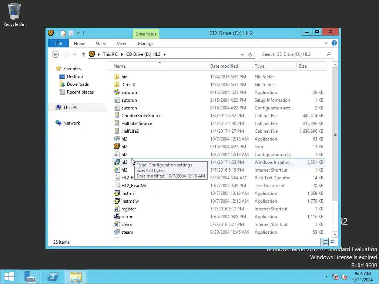The height and width of the screenshot is (284, 379).
Task: Select the setup application icon
Action: click(x=117, y=217)
